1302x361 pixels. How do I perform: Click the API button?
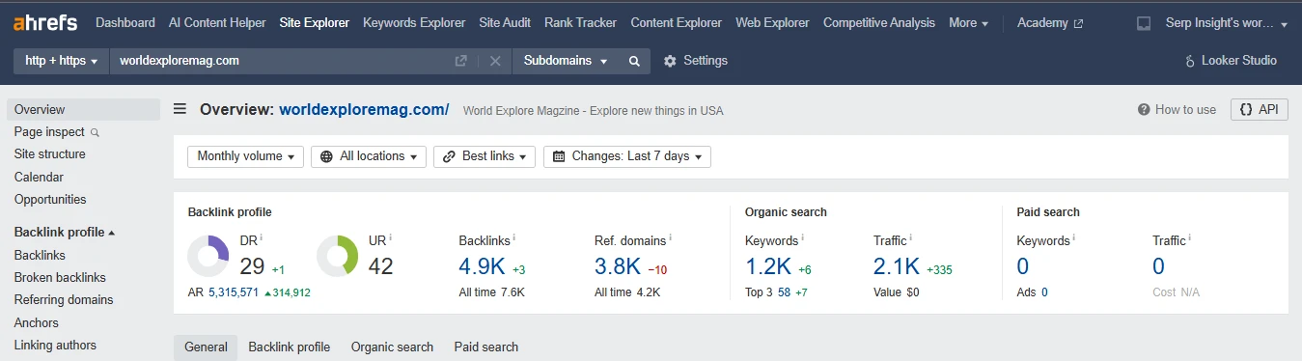[x=1259, y=109]
